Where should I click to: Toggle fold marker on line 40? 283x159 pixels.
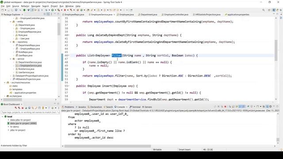[69, 35]
